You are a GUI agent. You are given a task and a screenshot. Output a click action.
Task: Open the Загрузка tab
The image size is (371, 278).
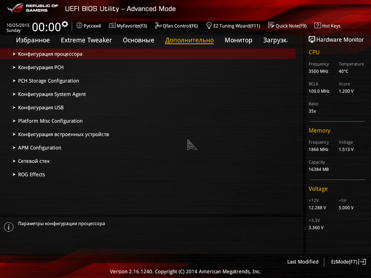tap(275, 40)
